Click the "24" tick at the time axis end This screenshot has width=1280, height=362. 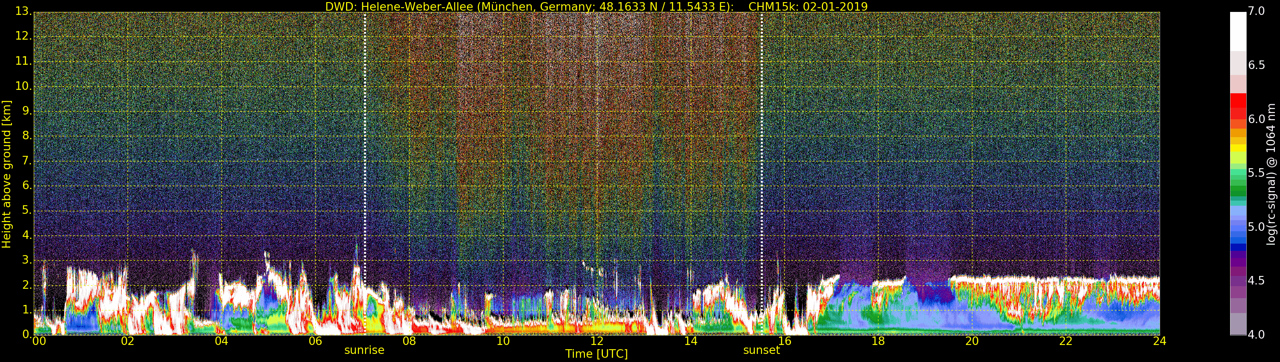click(1159, 341)
